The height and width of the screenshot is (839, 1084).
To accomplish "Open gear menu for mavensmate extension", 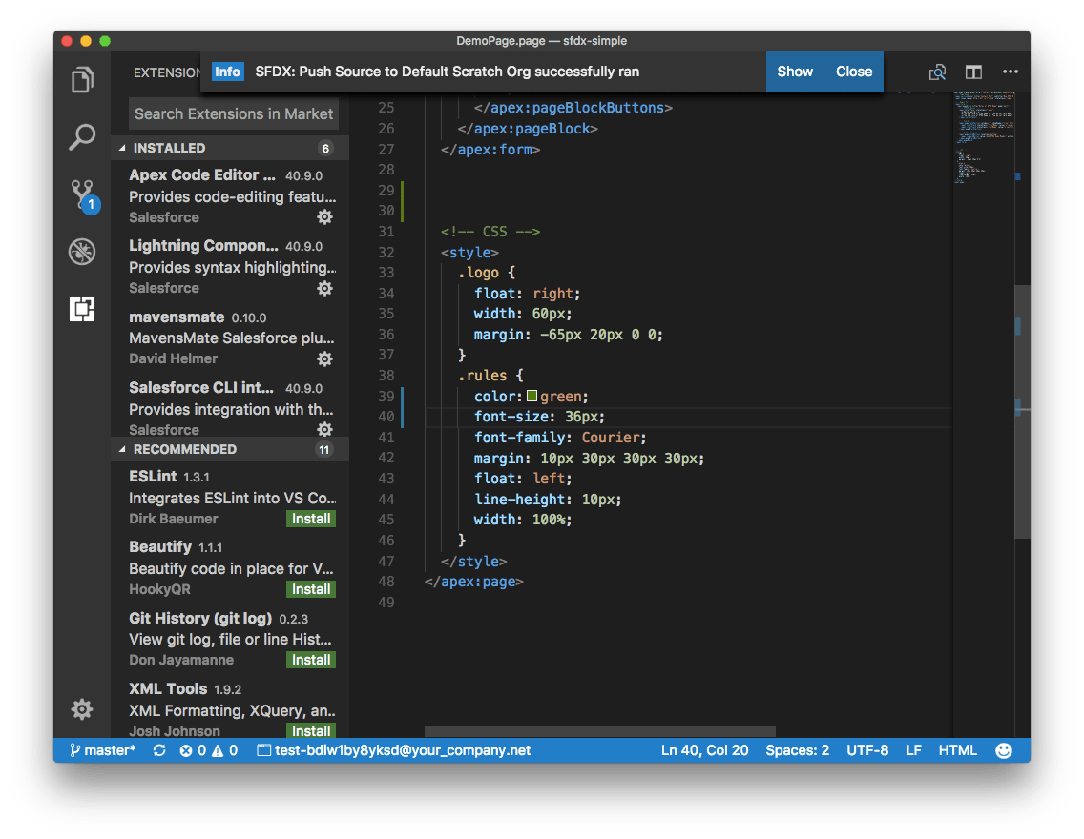I will coord(325,359).
